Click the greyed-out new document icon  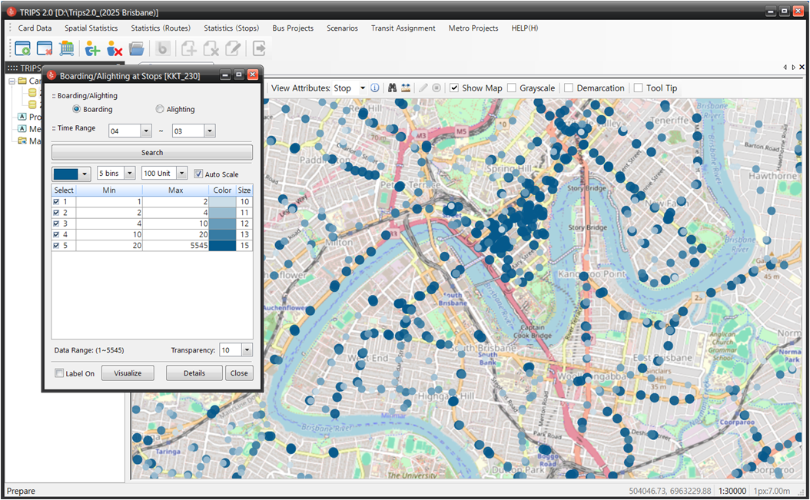[188, 48]
